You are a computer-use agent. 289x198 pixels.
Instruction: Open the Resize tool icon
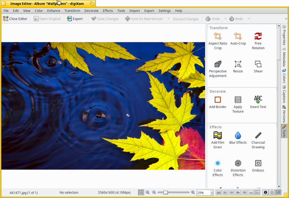238,64
